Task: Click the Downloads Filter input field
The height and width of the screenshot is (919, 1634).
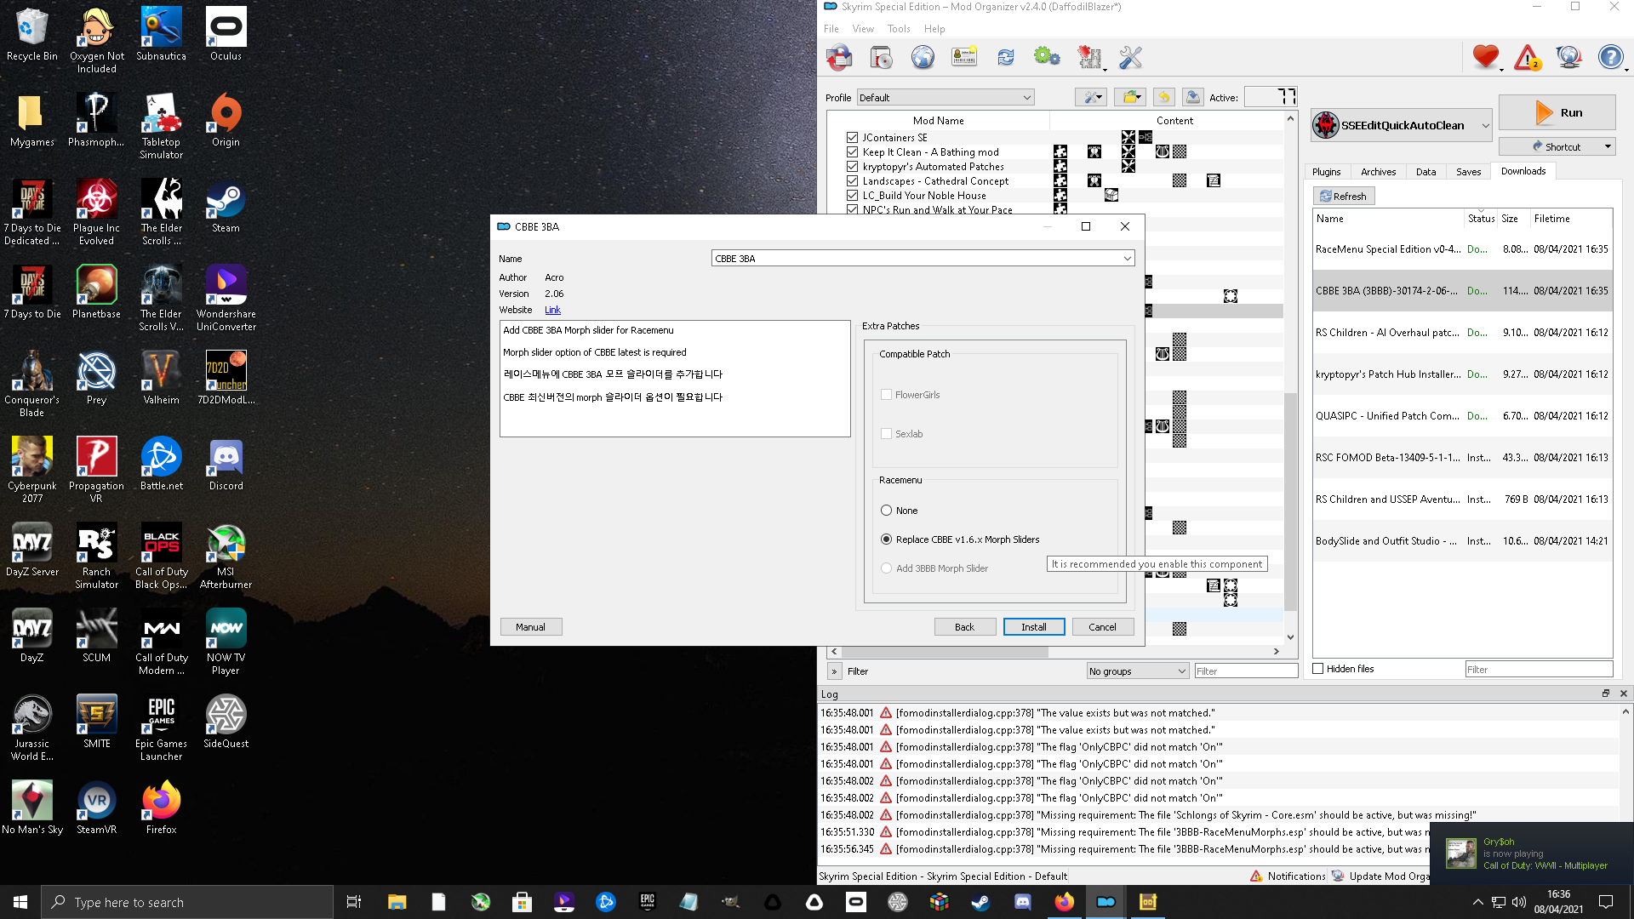Action: click(1539, 670)
